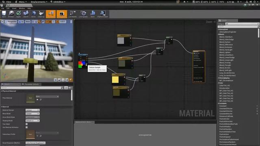Screen dimensions: 260x146
Task: Open the Blend Mode dropdown
Action: [x=32, y=114]
